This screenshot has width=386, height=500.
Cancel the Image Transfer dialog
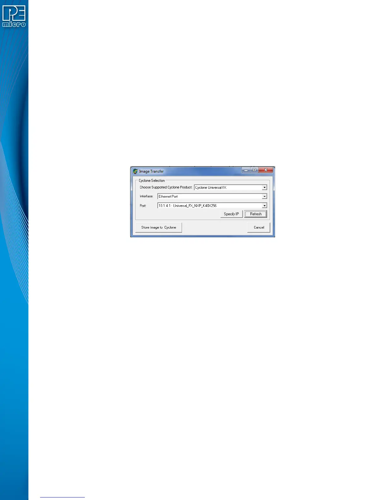click(259, 227)
